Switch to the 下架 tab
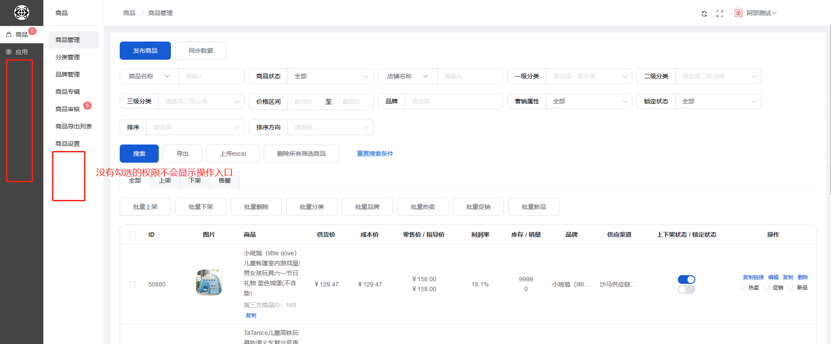The width and height of the screenshot is (831, 344). coord(195,181)
